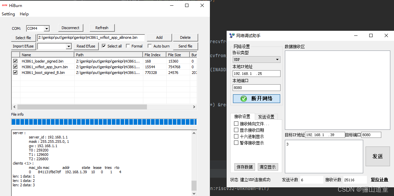Click the log panel vertical scrollbar thumb

(194, 186)
